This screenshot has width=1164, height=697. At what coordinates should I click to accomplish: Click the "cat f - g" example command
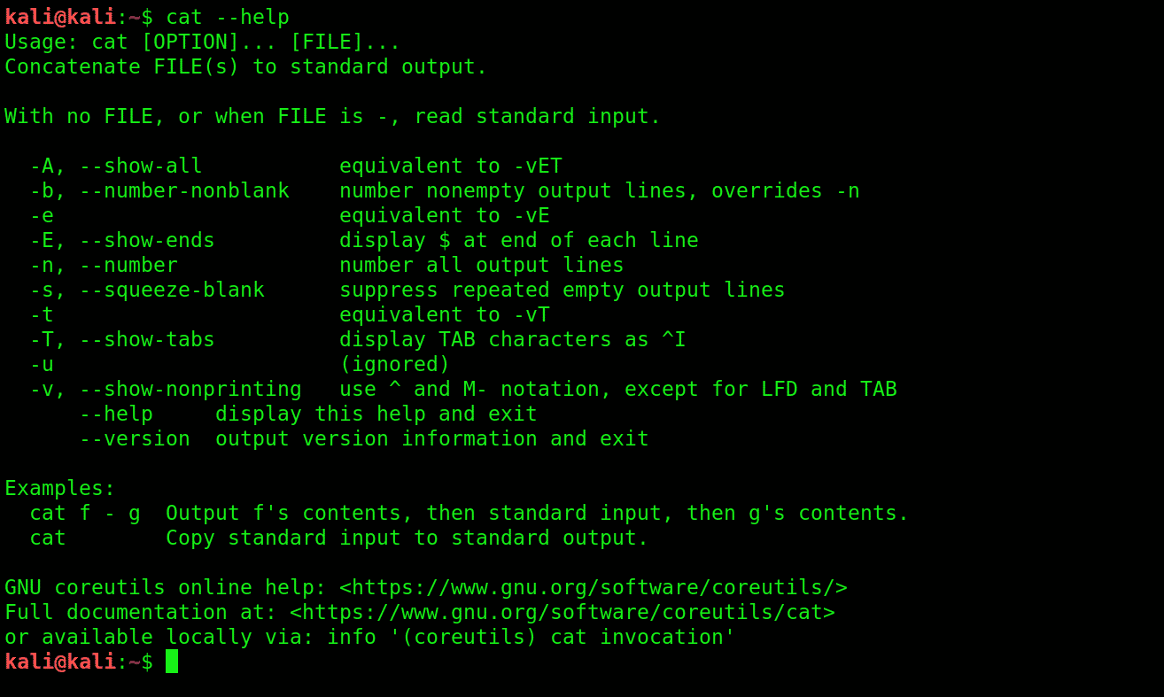point(85,514)
